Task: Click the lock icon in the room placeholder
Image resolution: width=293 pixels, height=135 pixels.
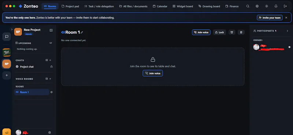Action: [153, 59]
